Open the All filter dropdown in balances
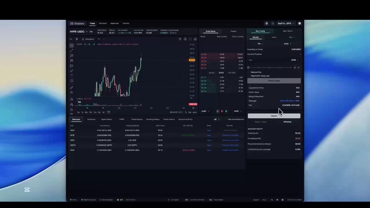 [217, 119]
